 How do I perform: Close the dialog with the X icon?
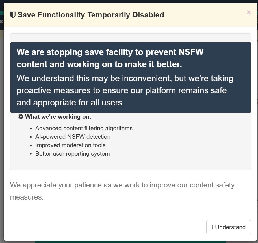click(x=249, y=12)
